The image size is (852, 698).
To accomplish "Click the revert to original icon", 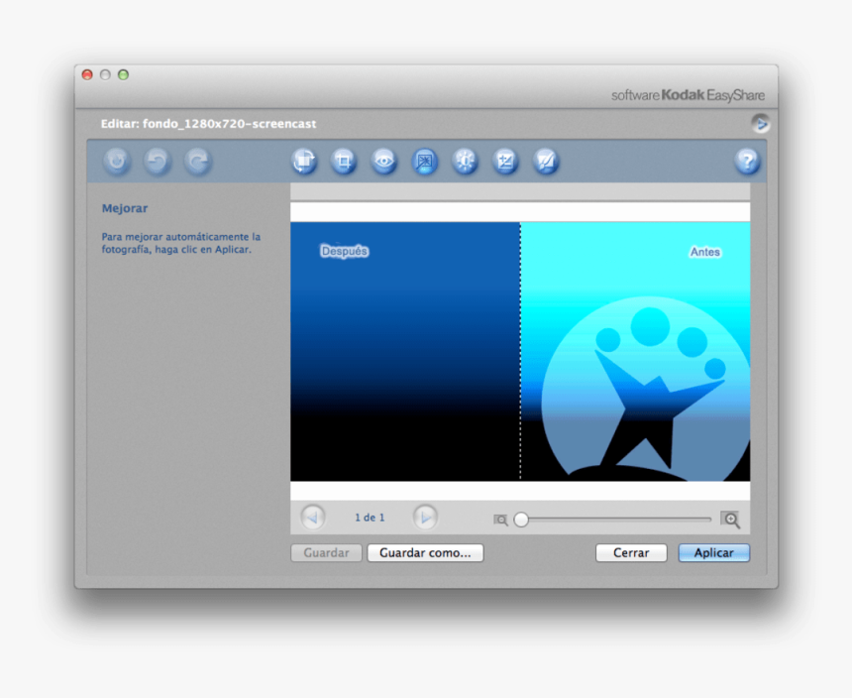I will point(117,162).
